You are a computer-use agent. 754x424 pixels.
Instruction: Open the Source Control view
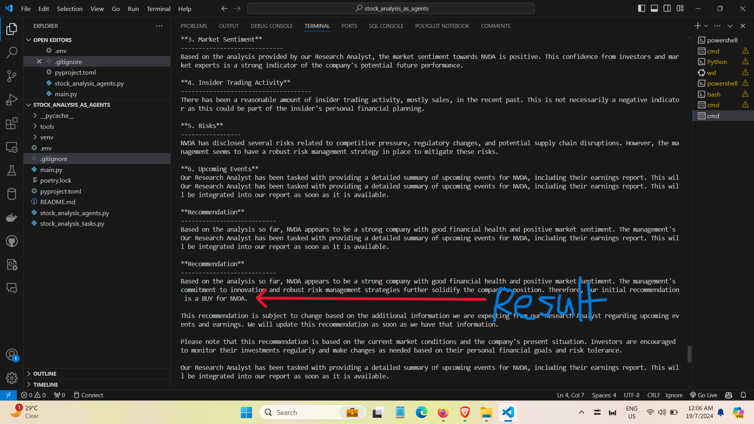pos(12,76)
